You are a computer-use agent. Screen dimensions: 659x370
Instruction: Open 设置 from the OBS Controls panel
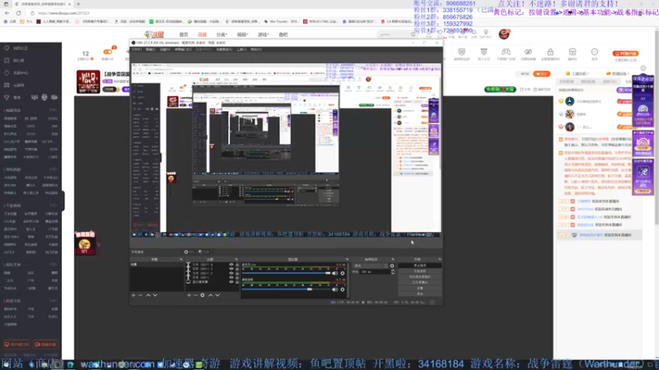[420, 289]
